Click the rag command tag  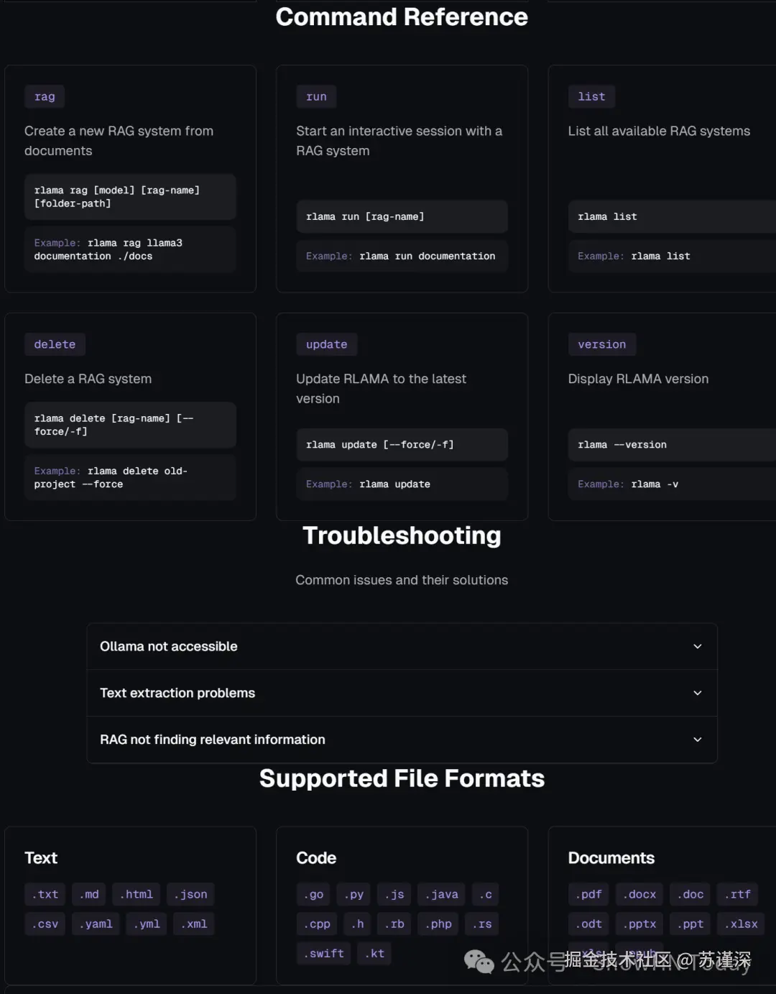(x=45, y=97)
